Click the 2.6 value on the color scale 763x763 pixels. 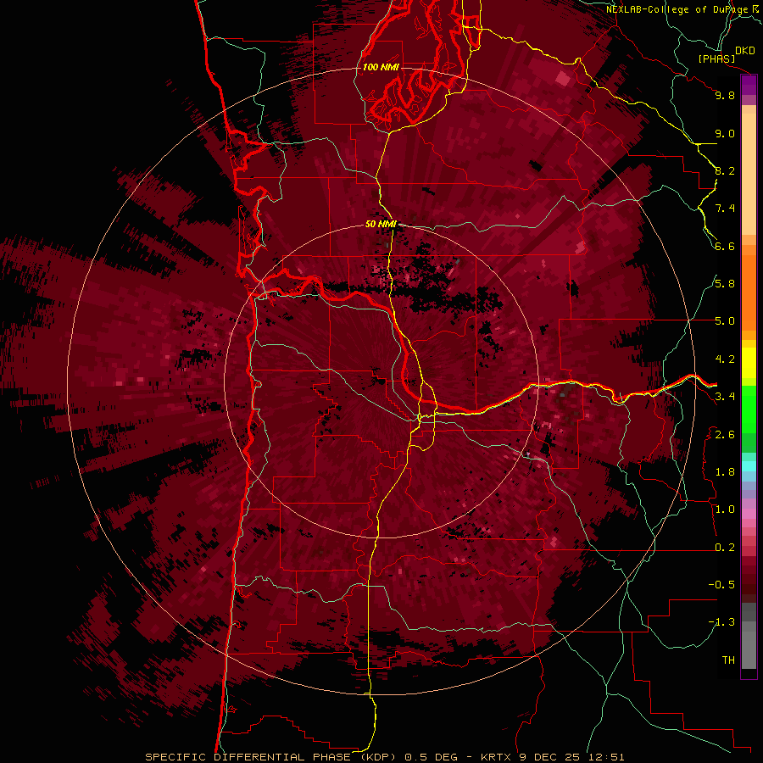(725, 435)
